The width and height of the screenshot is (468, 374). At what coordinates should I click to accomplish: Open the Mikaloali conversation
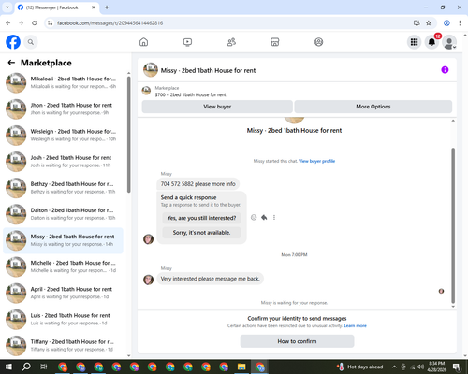pos(63,82)
